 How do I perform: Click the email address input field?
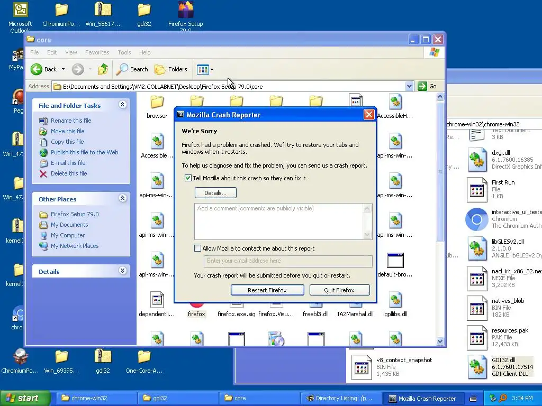point(288,261)
